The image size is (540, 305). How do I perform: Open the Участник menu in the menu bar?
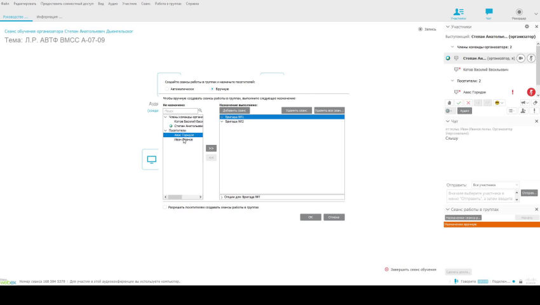[130, 4]
